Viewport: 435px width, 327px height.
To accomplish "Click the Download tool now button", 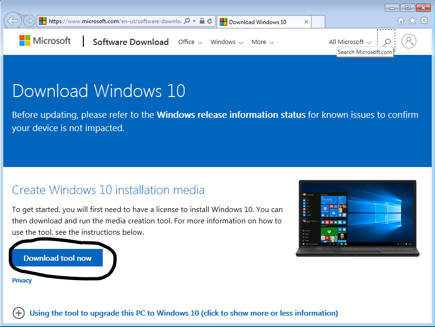I will 57,258.
